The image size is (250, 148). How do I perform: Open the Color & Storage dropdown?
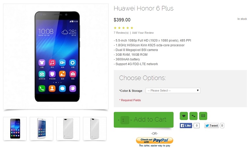click(x=173, y=90)
